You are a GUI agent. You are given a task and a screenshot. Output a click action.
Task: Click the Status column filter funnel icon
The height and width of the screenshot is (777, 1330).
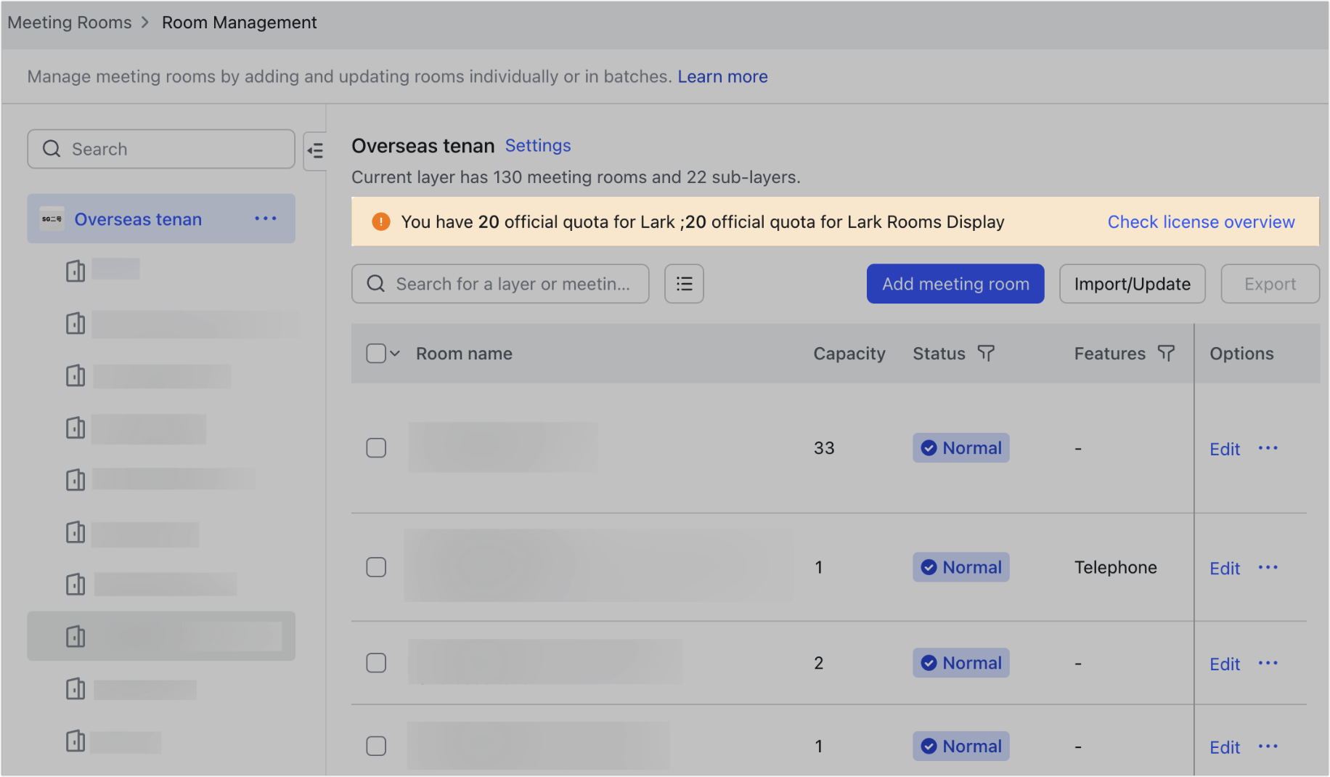pos(986,353)
